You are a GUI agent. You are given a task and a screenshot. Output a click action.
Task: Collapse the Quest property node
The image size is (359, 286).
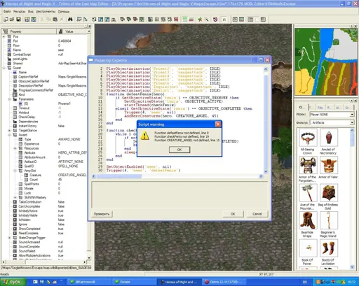pos(4,68)
